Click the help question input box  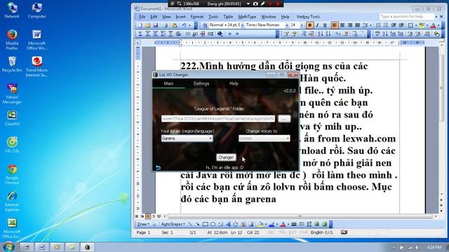(407, 17)
